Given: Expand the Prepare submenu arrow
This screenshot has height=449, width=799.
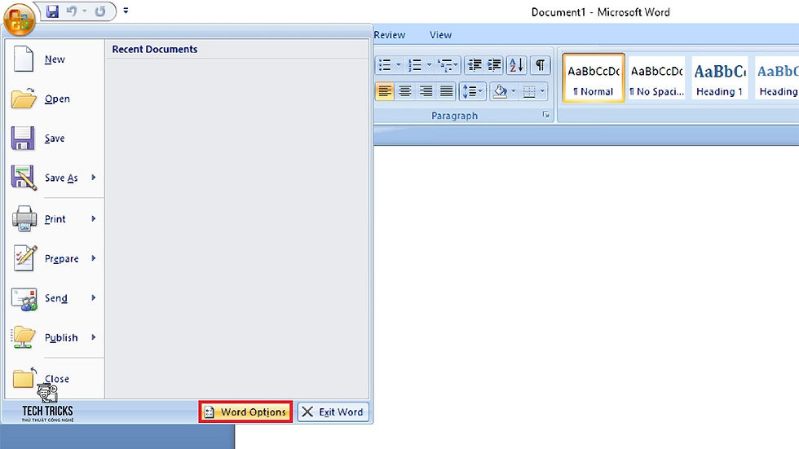Looking at the screenshot, I should point(94,258).
